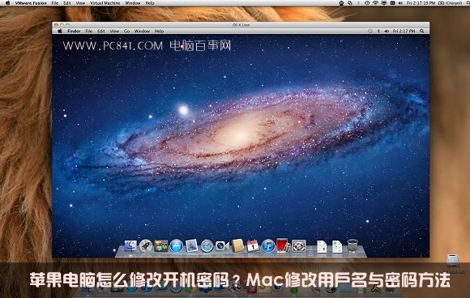Viewport: 470px width, 298px height.
Task: Open the host View menu
Action: point(80,3)
